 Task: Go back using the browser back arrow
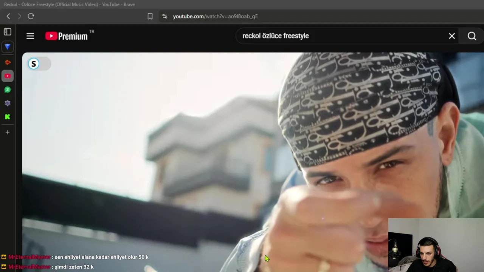coord(8,16)
